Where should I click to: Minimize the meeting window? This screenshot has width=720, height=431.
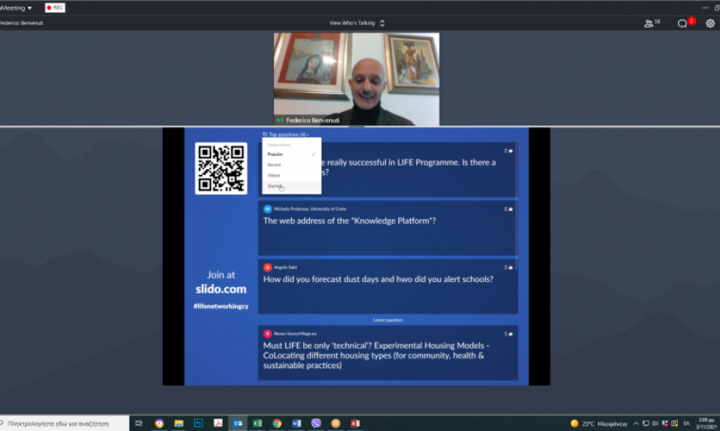(705, 7)
